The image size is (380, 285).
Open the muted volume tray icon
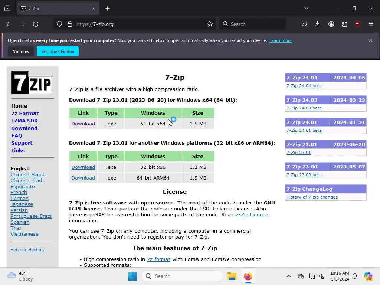click(322, 276)
